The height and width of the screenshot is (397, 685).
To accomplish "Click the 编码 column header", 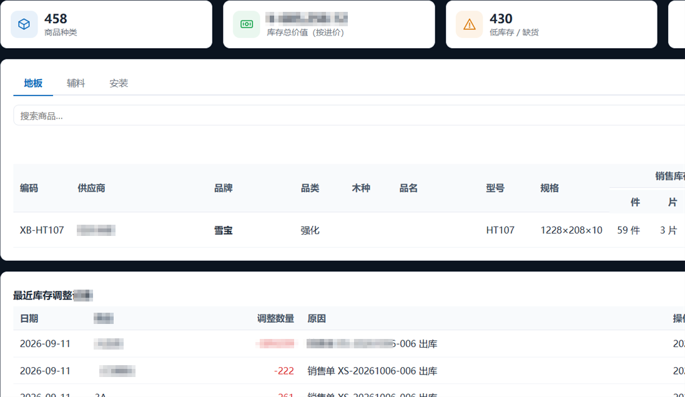I will coord(29,189).
